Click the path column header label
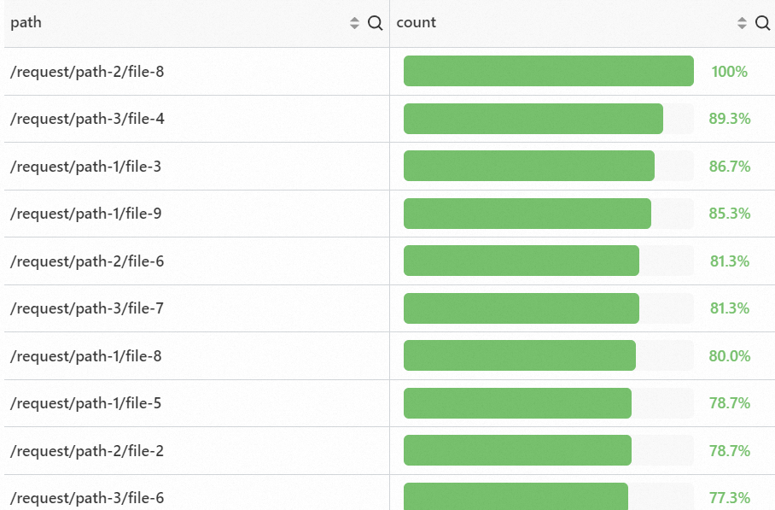 26,23
